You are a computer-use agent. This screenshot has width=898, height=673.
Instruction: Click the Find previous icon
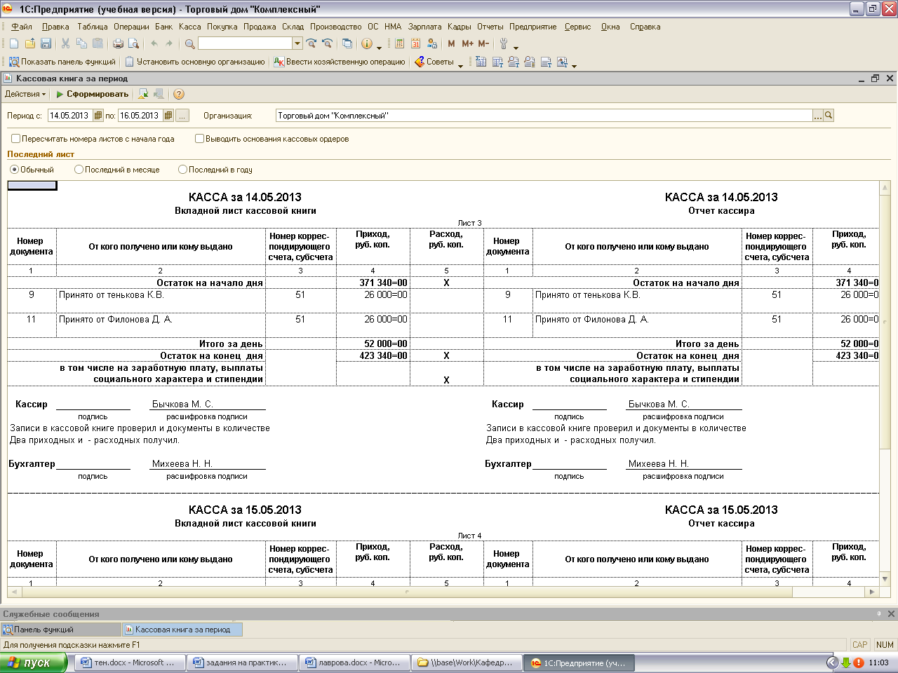[x=327, y=43]
